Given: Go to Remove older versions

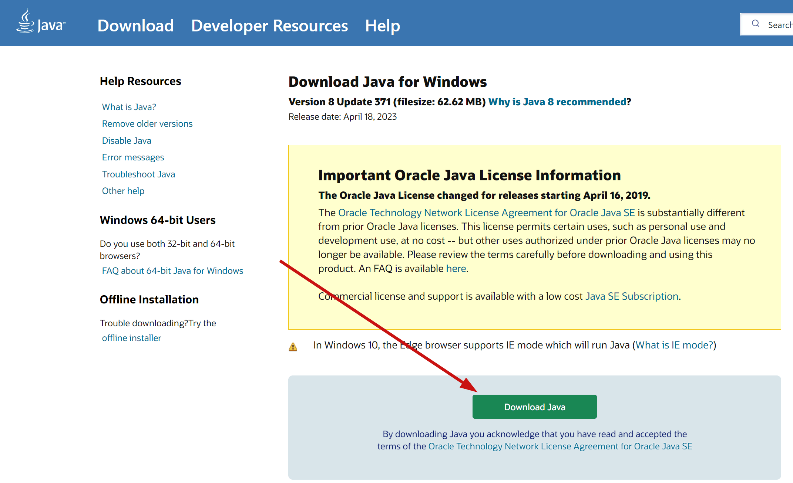Looking at the screenshot, I should coord(147,123).
